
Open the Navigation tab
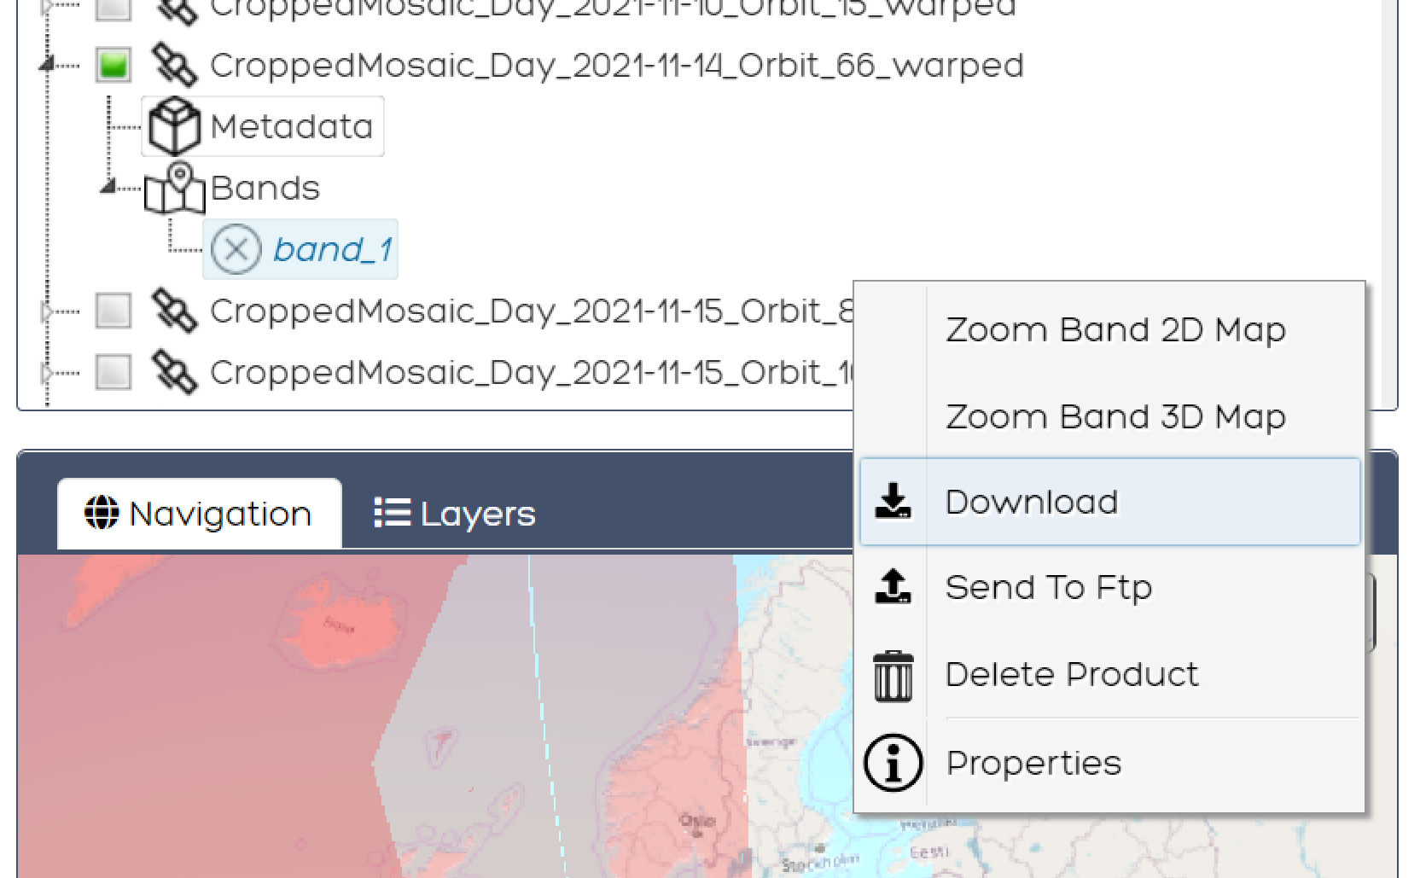[198, 512]
